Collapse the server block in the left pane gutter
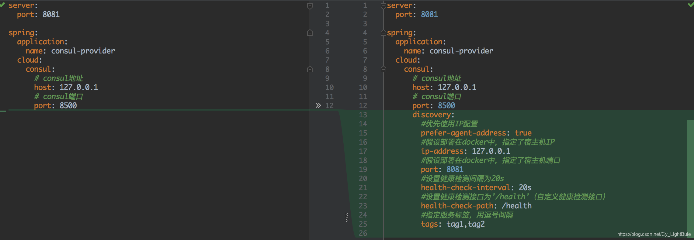694x240 pixels. point(310,5)
